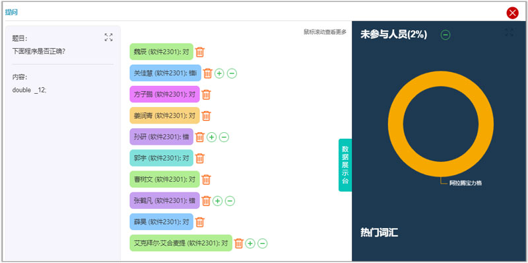The height and width of the screenshot is (263, 528).
Task: Select 方子鹏's magenta answer bubble
Action: (x=164, y=94)
